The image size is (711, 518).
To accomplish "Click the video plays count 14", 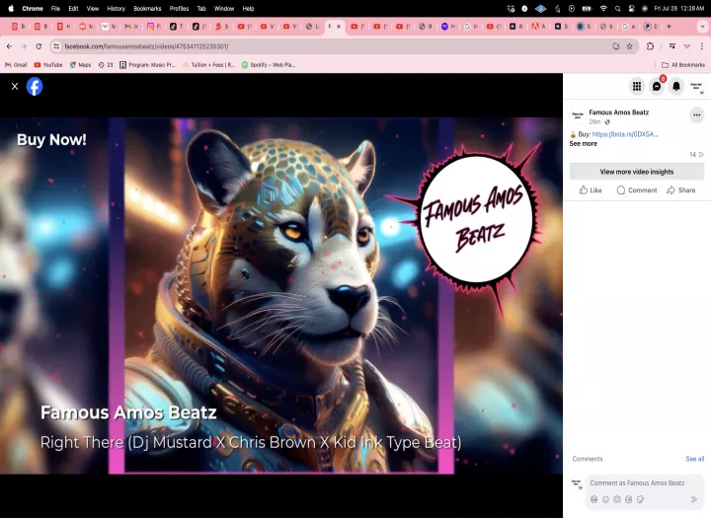I will [x=696, y=155].
